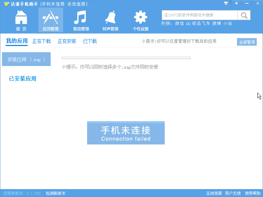Click the xap installation progress bar
Image resolution: width=263 pixels, height=197 pixels.
126,57
